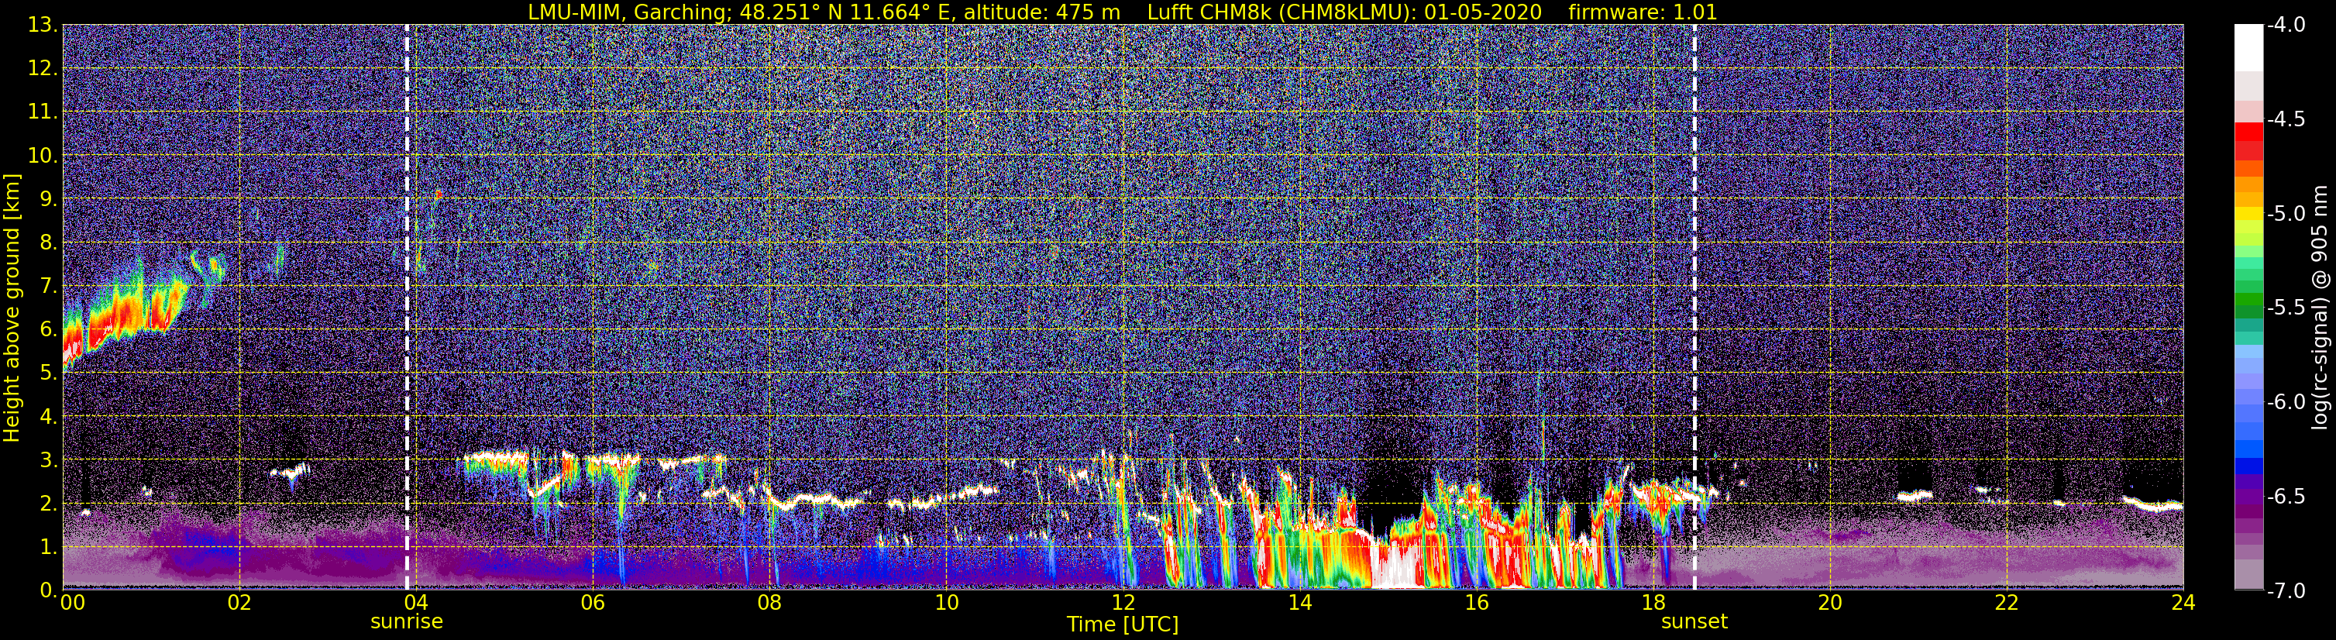This screenshot has width=2336, height=640.
Task: Click the time axis tick label 24
Action: pos(2183,603)
